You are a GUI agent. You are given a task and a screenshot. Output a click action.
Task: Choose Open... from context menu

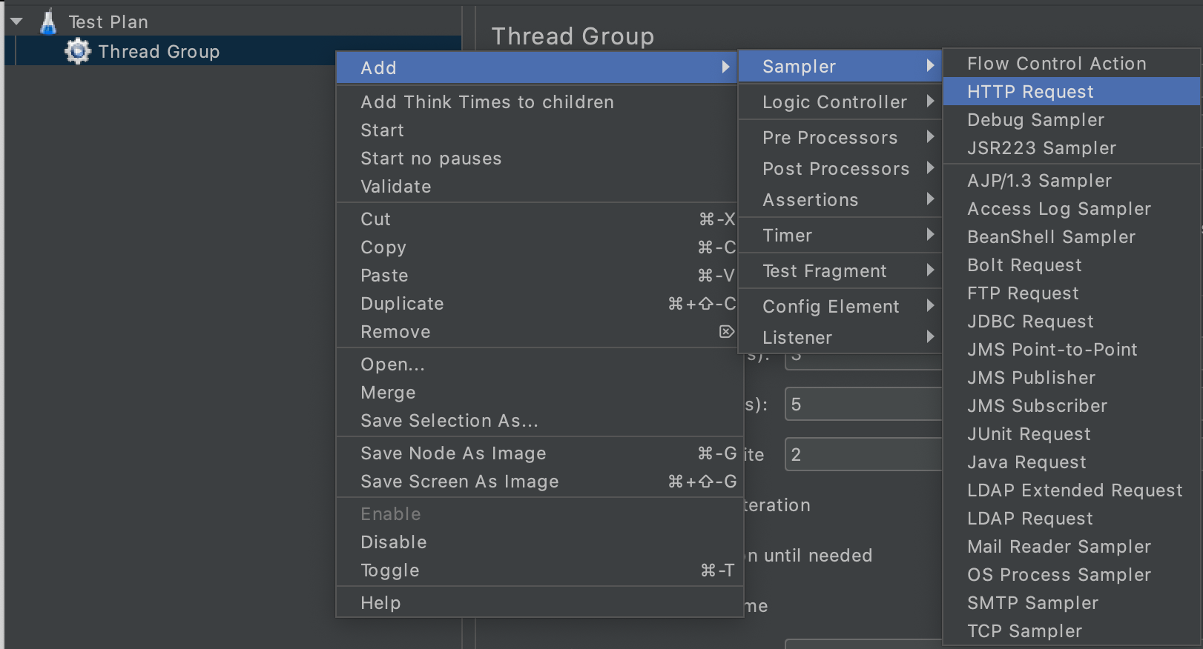[540, 364]
